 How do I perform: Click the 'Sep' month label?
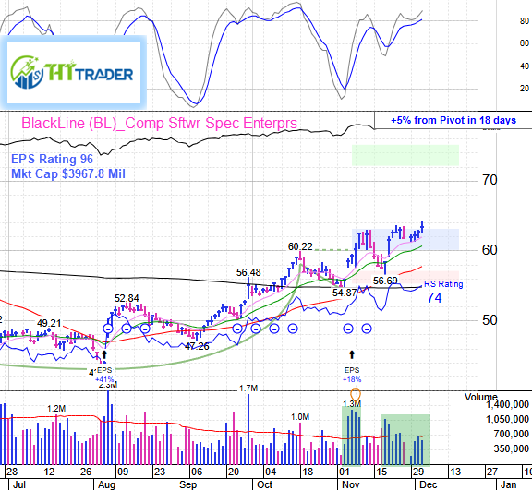(187, 484)
